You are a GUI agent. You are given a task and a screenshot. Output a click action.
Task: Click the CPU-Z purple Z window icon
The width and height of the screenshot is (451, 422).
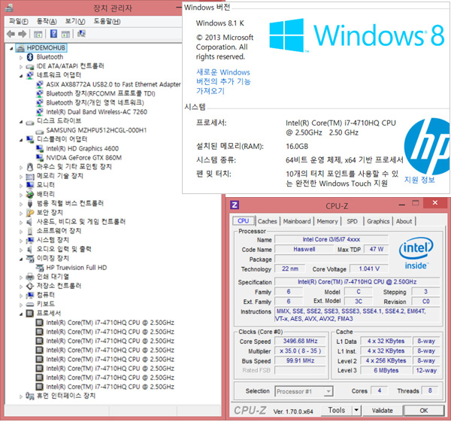coord(235,205)
